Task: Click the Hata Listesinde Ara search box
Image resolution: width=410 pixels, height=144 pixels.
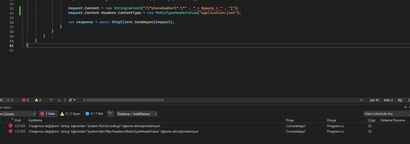Action: tap(386, 114)
